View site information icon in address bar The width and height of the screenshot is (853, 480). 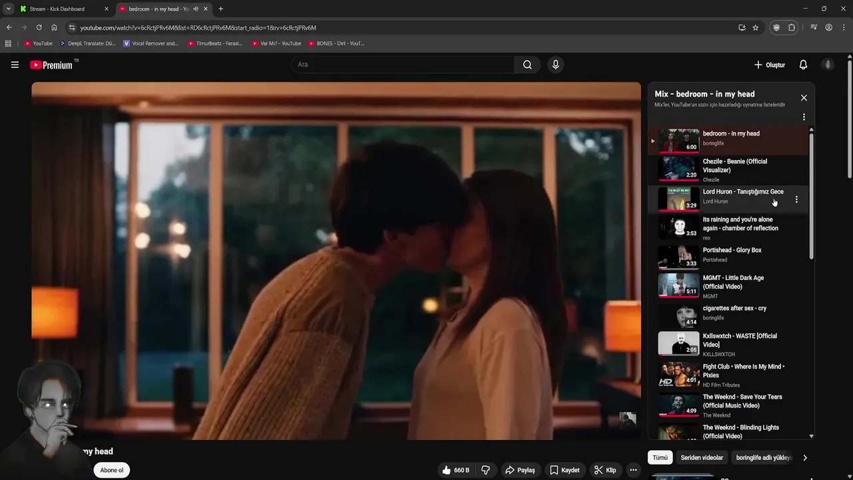(x=72, y=27)
